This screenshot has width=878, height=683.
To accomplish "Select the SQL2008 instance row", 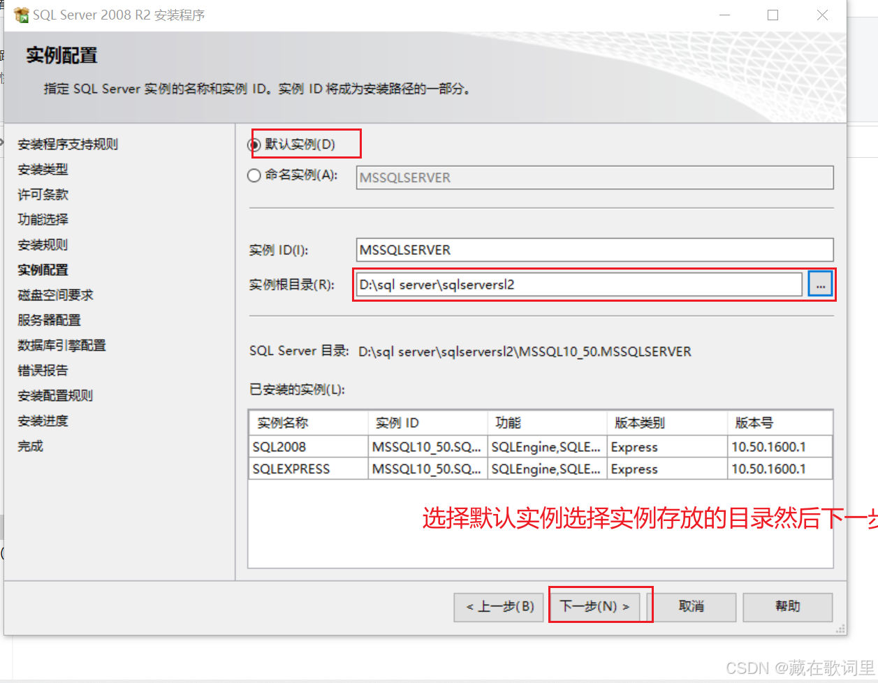I will [x=541, y=446].
